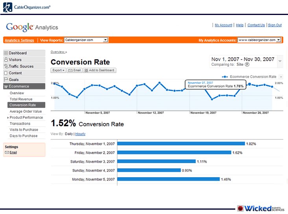Open the date range selector arrow
288x214 pixels.
[280, 61]
